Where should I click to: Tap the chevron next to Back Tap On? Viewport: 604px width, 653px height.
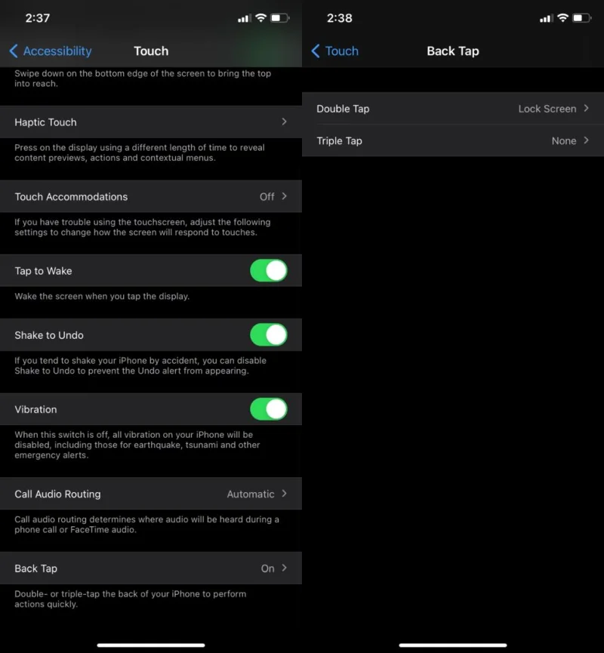click(284, 568)
